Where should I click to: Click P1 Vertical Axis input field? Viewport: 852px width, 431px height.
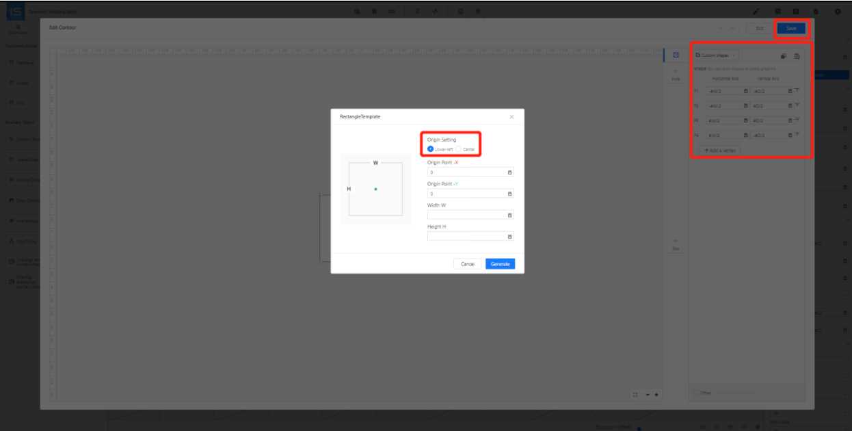coord(772,91)
